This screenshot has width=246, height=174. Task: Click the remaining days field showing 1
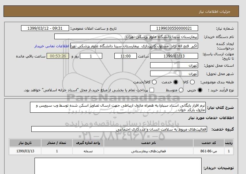91,56
